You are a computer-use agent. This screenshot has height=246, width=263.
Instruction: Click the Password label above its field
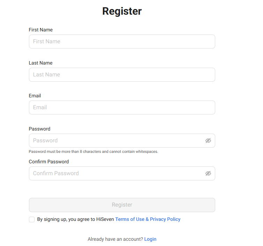tap(39, 129)
